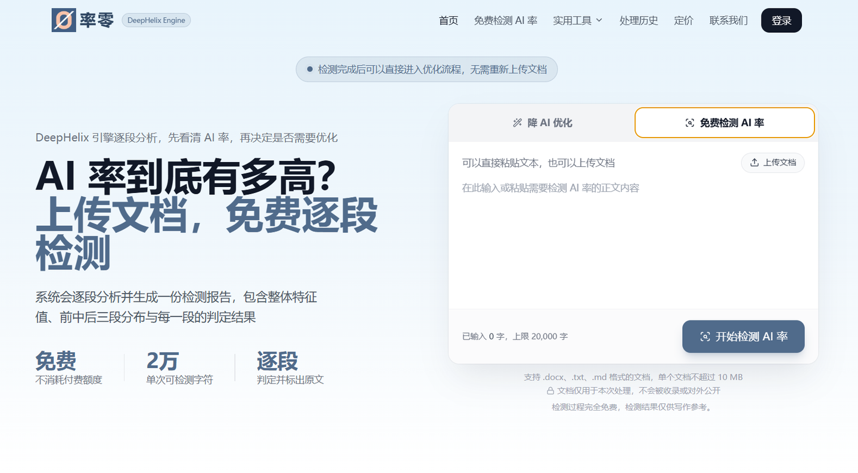Open 联系我们 page
Screen dimensions: 858x473
[x=729, y=20]
